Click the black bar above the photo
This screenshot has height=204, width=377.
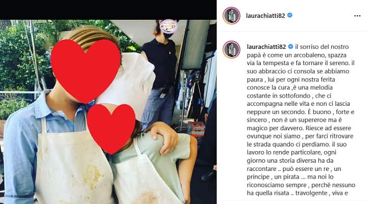click(x=108, y=10)
